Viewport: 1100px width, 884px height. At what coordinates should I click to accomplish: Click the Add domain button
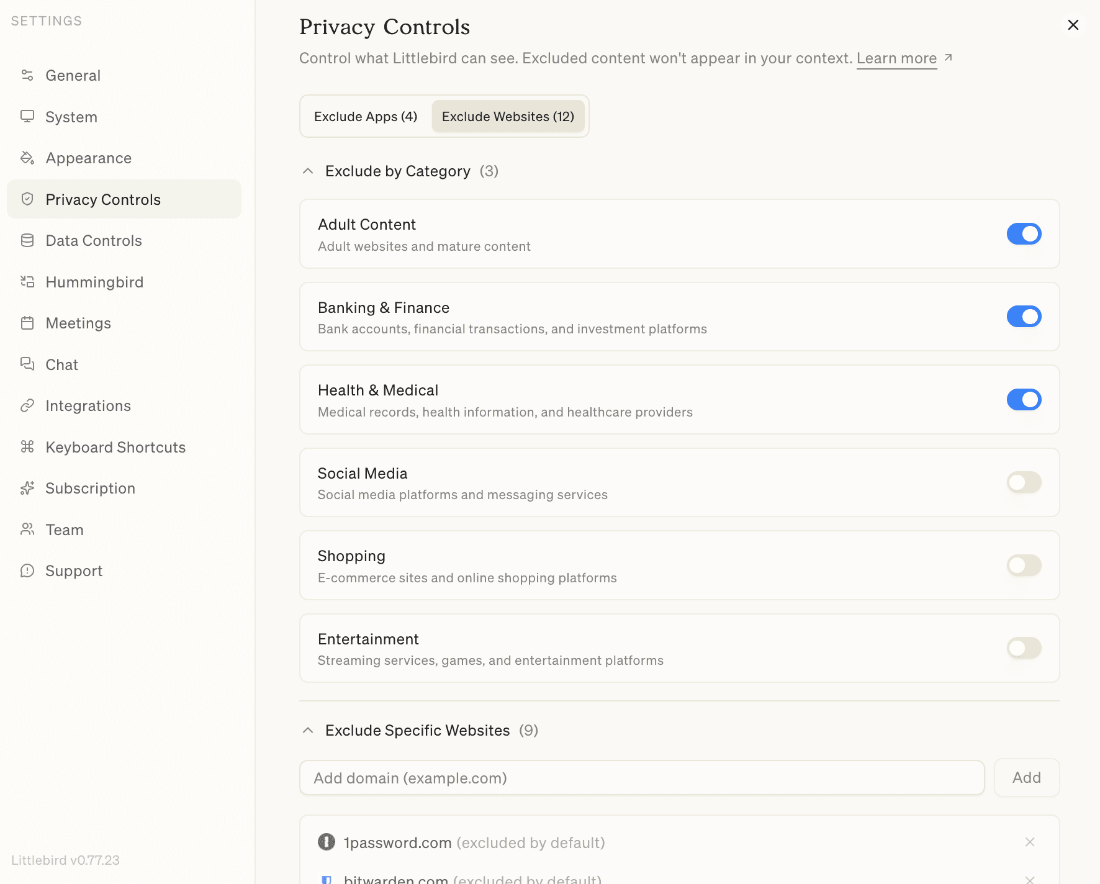coord(1026,777)
